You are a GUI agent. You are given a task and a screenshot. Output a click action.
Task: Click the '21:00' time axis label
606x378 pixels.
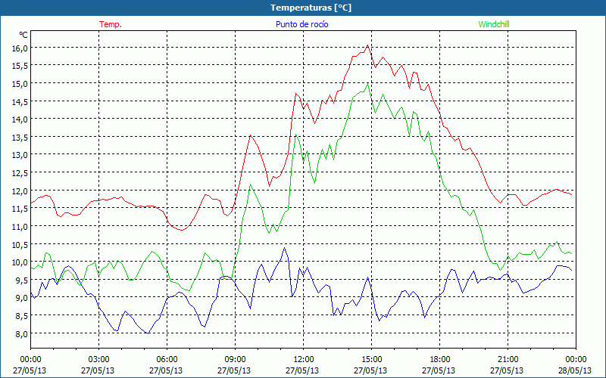(x=508, y=359)
